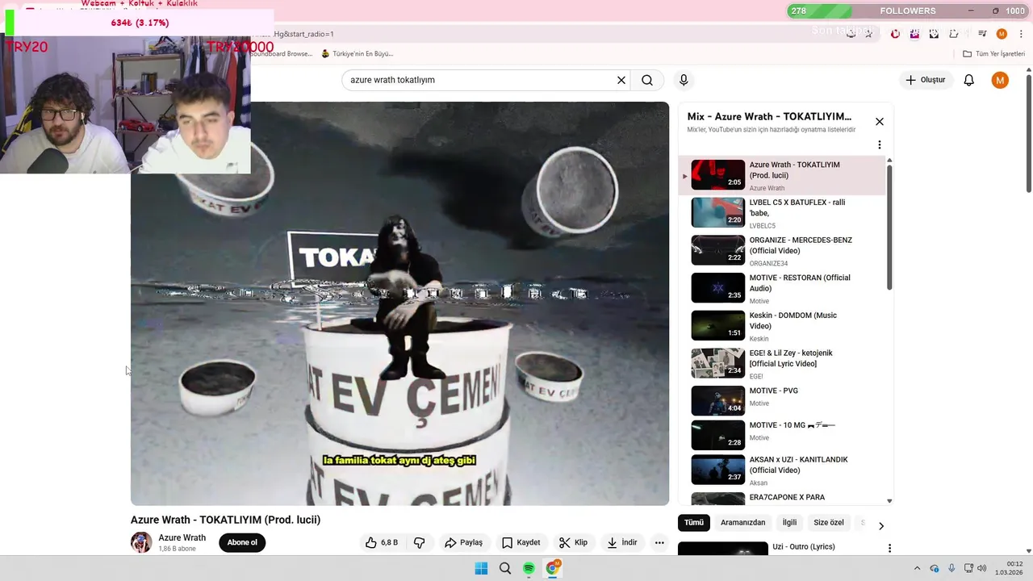Like the video with 6,8 B button

pyautogui.click(x=382, y=542)
